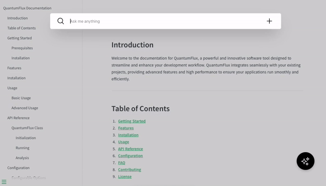Click the plus icon in search bar
The width and height of the screenshot is (326, 186).
point(269,21)
